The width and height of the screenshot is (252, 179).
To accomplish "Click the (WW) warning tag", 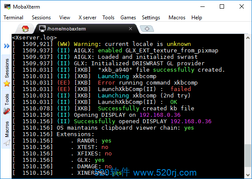I will 64,44.
